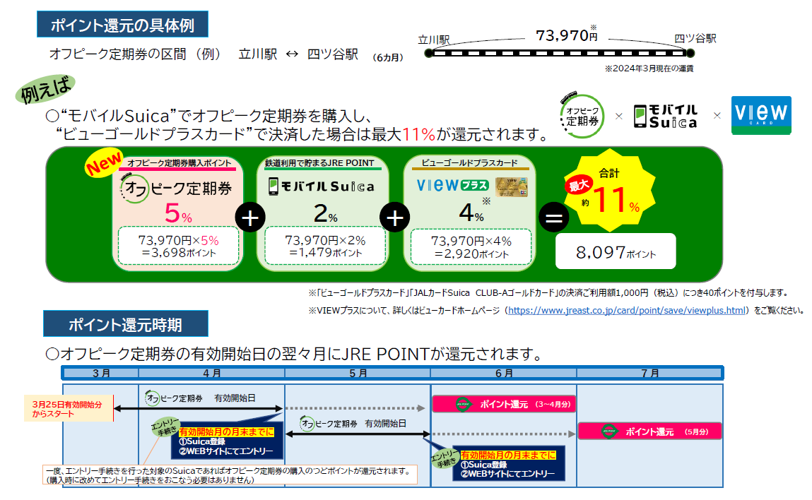Select the 73,970円×5% =3,698 calculation
The width and height of the screenshot is (812, 500).
pos(179,246)
